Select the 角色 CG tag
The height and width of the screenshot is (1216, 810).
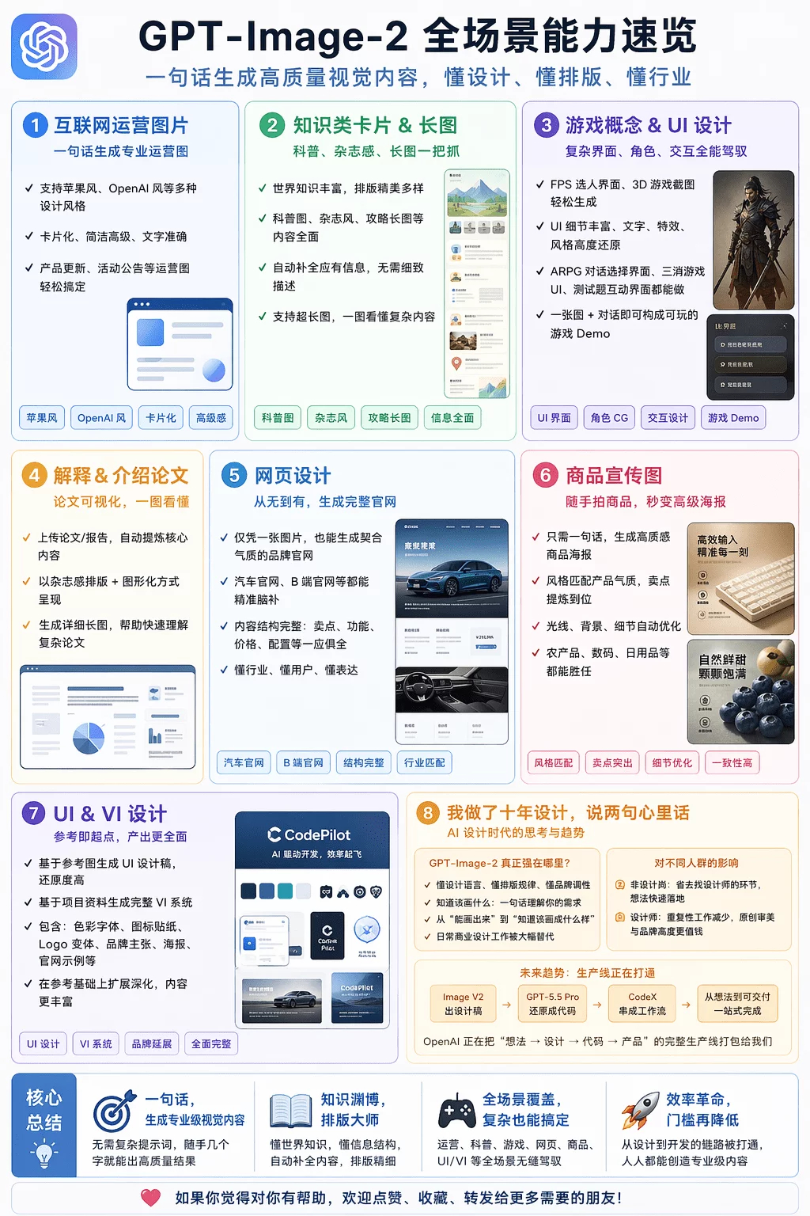pos(610,418)
